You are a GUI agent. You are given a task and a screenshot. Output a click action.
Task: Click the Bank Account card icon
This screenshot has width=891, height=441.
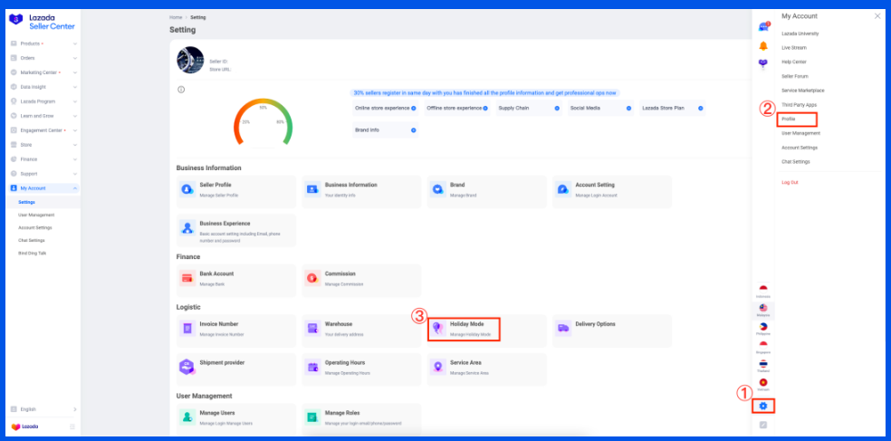(187, 277)
